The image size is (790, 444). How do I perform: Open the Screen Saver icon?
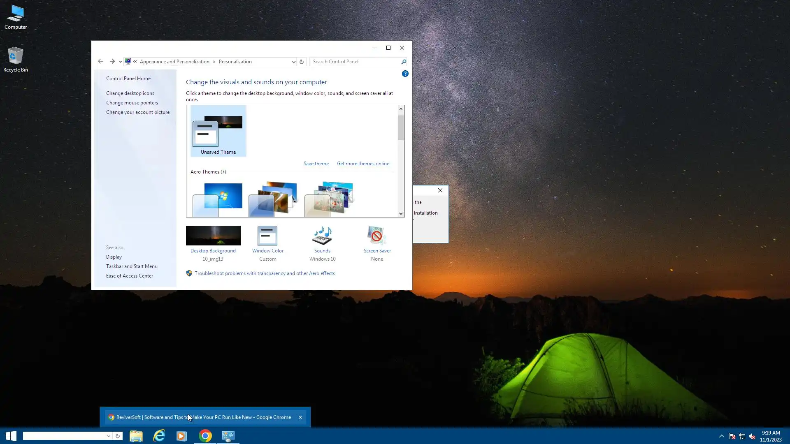(x=376, y=236)
